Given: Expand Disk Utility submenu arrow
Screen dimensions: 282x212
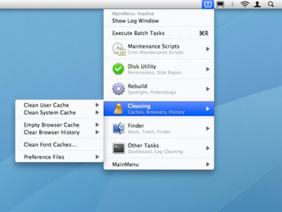Looking at the screenshot, I should pyautogui.click(x=208, y=69).
